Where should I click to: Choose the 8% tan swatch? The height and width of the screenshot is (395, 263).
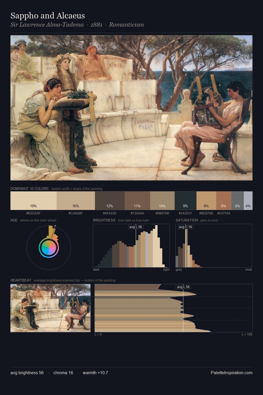click(x=206, y=201)
